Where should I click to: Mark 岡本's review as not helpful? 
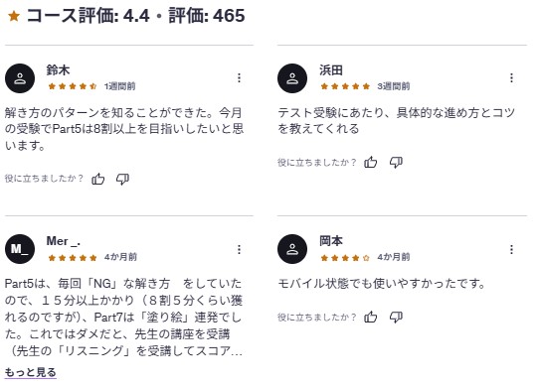[396, 317]
